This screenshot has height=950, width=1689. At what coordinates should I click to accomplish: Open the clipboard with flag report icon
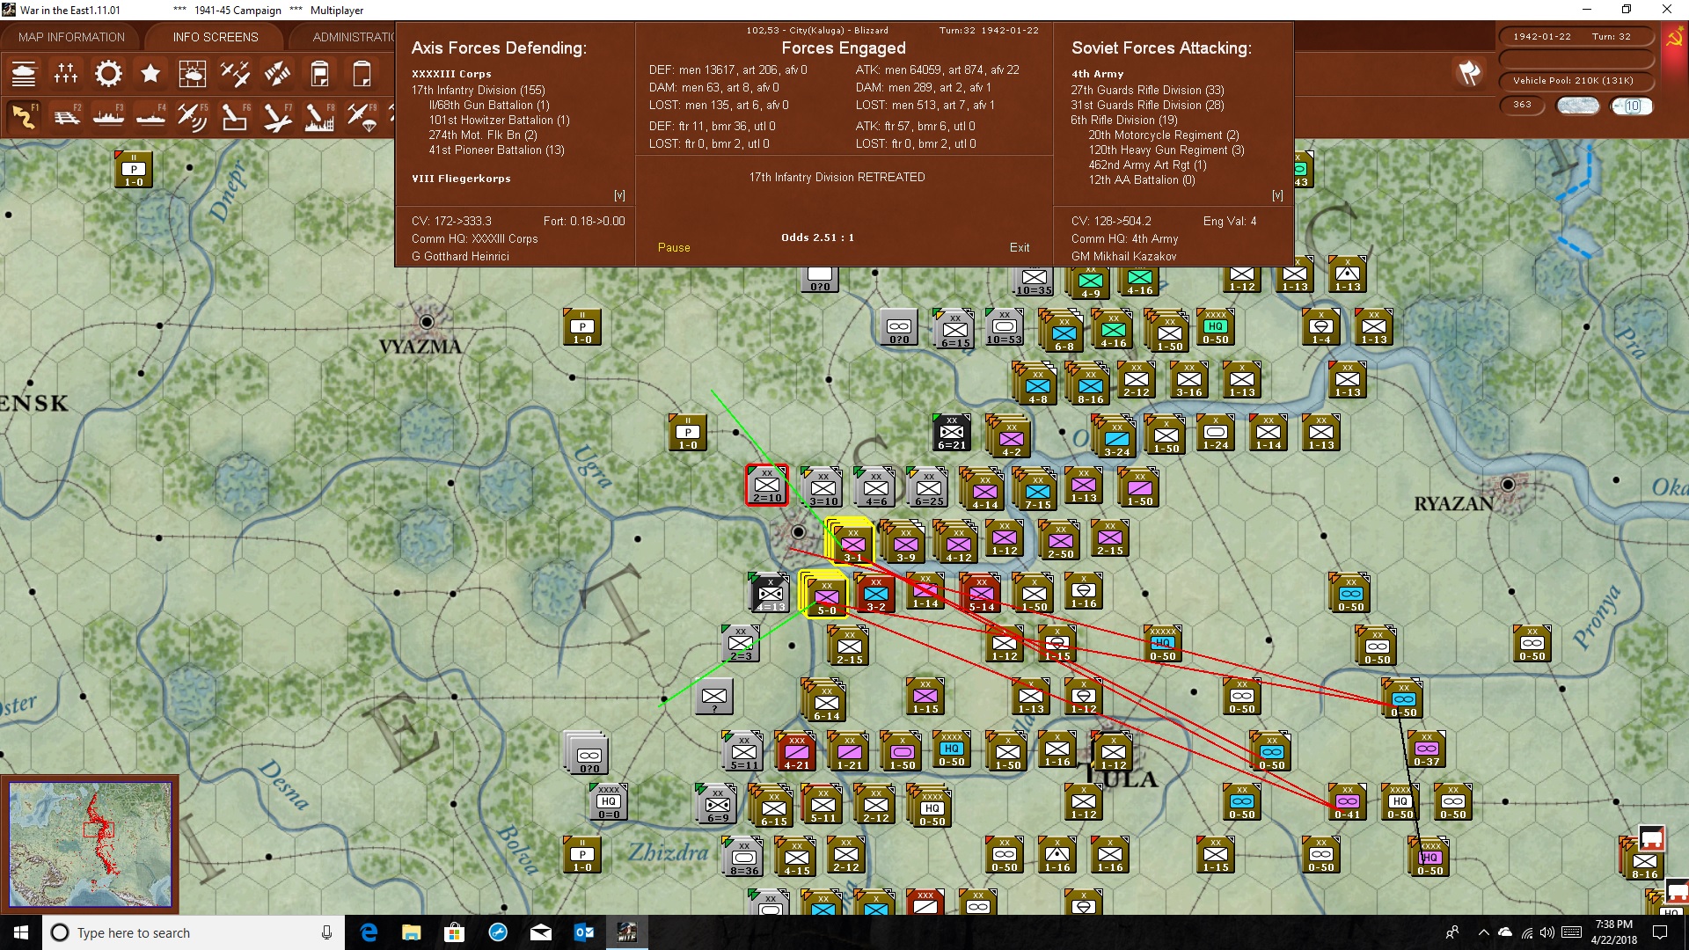pyautogui.click(x=319, y=74)
